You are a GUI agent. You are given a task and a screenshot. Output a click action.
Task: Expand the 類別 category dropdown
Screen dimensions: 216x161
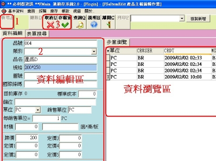[94, 51]
